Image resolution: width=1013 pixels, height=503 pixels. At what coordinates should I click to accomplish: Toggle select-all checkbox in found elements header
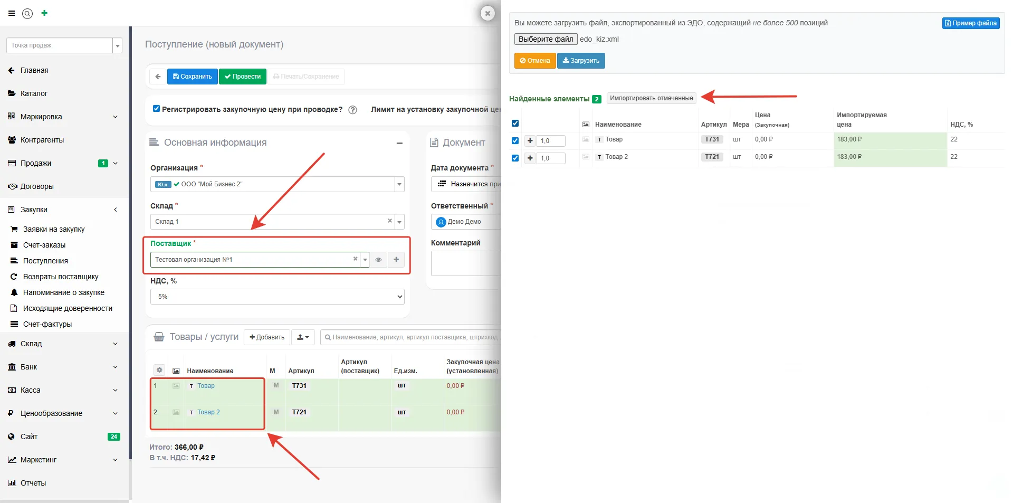tap(515, 124)
